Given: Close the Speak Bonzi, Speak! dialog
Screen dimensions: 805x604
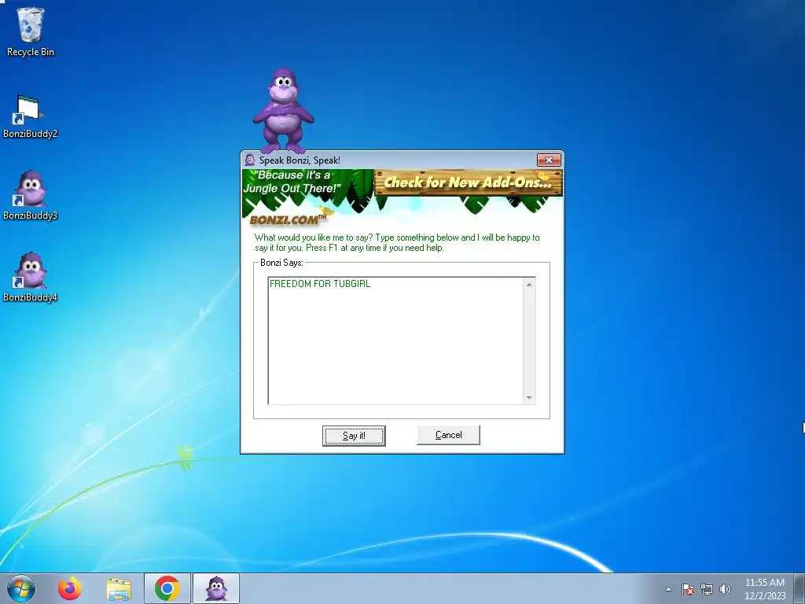Looking at the screenshot, I should (549, 160).
